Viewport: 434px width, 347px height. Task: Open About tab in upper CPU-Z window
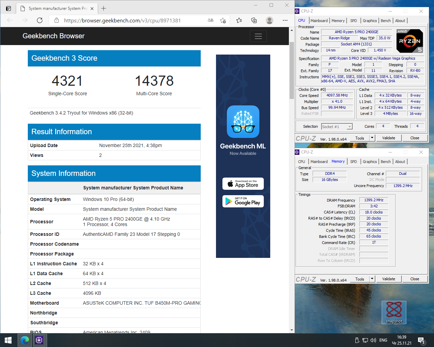click(x=400, y=21)
